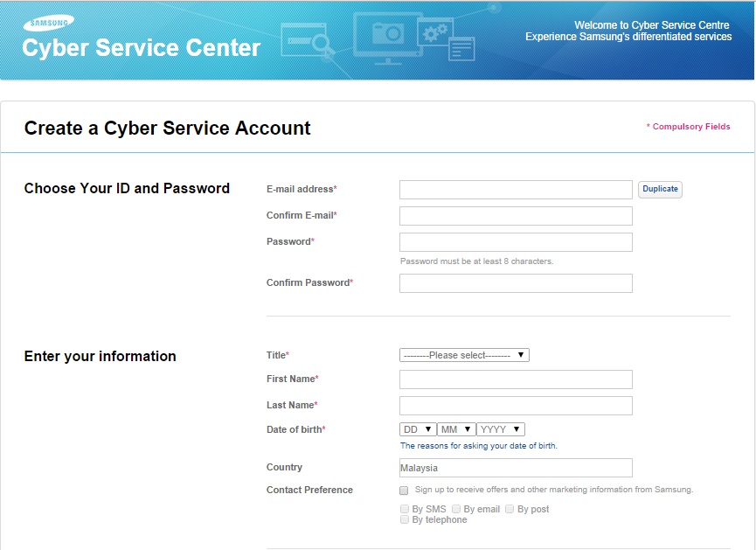Click the document lines banner icon
The image size is (756, 550).
461,50
